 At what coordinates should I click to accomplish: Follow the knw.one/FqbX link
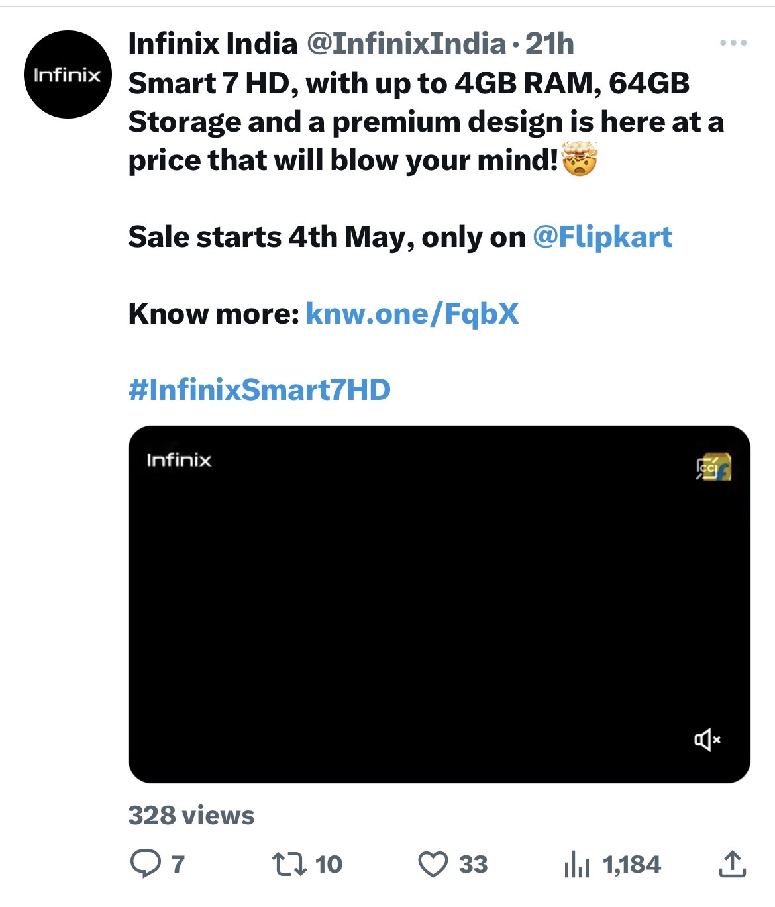point(412,314)
